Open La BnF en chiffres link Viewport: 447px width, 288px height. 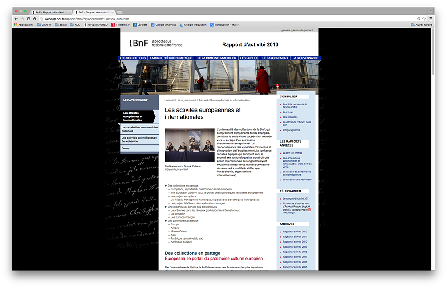[x=292, y=153]
